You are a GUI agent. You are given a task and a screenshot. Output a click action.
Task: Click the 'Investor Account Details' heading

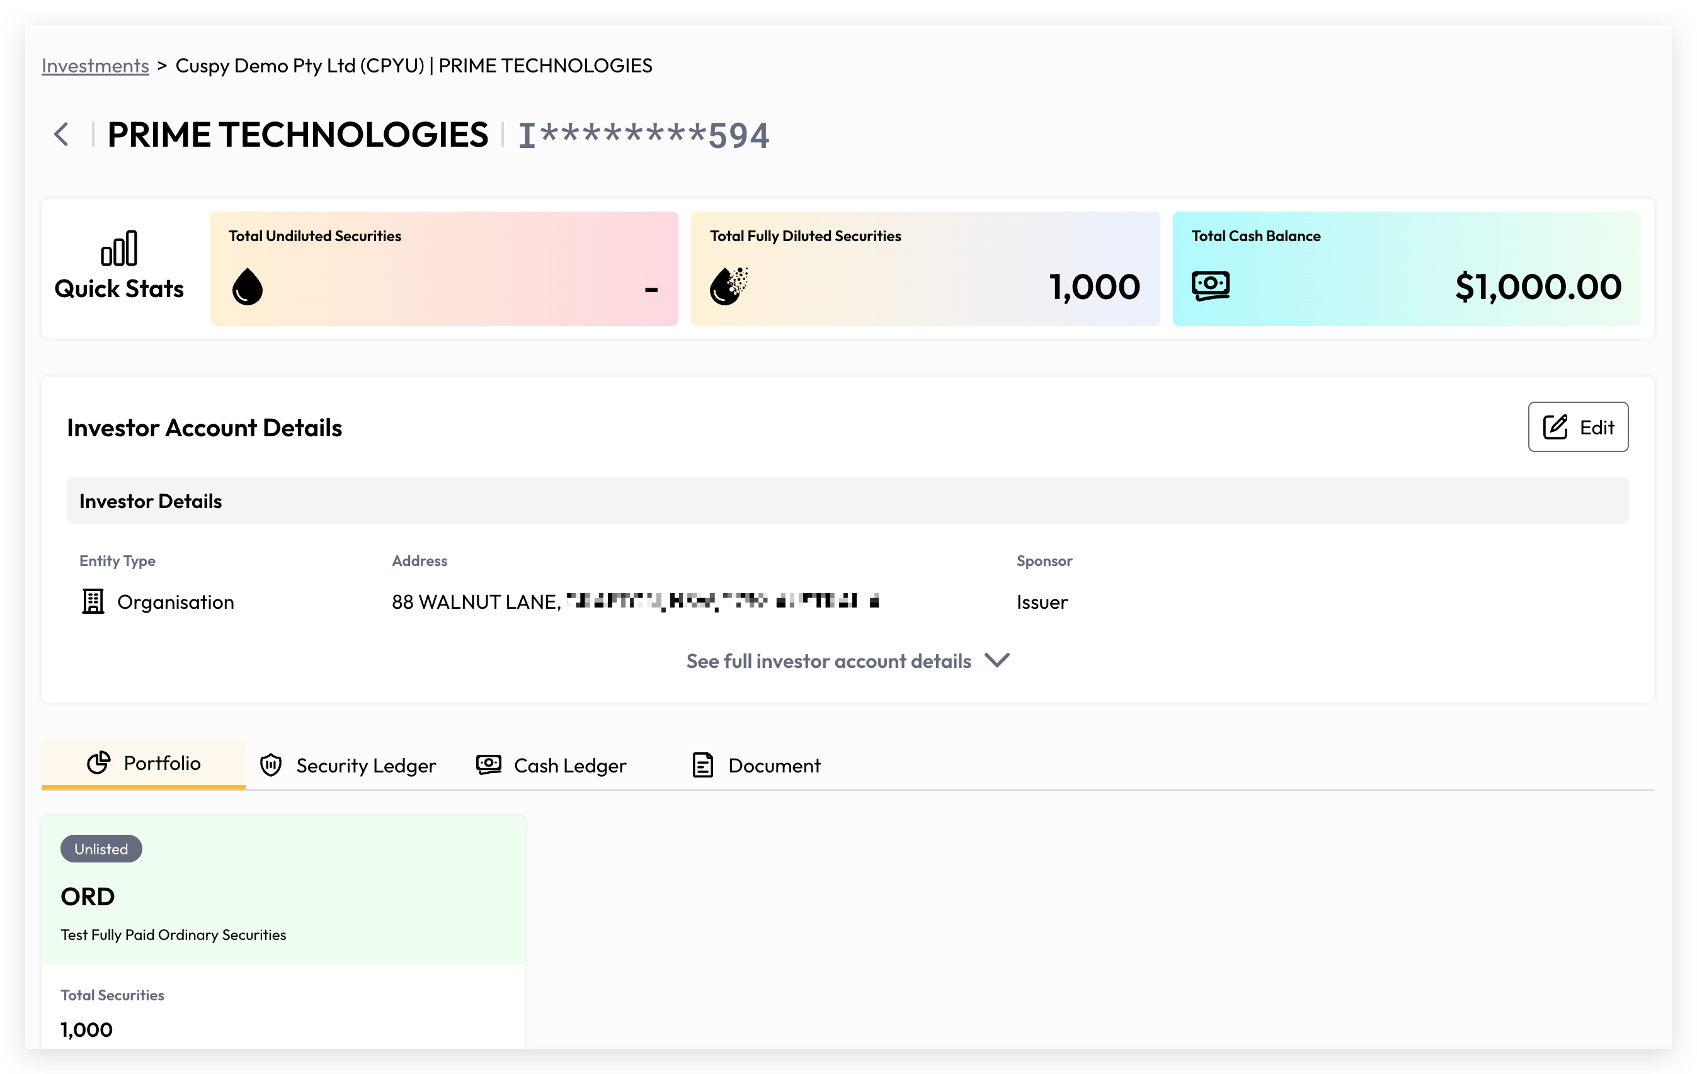[x=204, y=427]
